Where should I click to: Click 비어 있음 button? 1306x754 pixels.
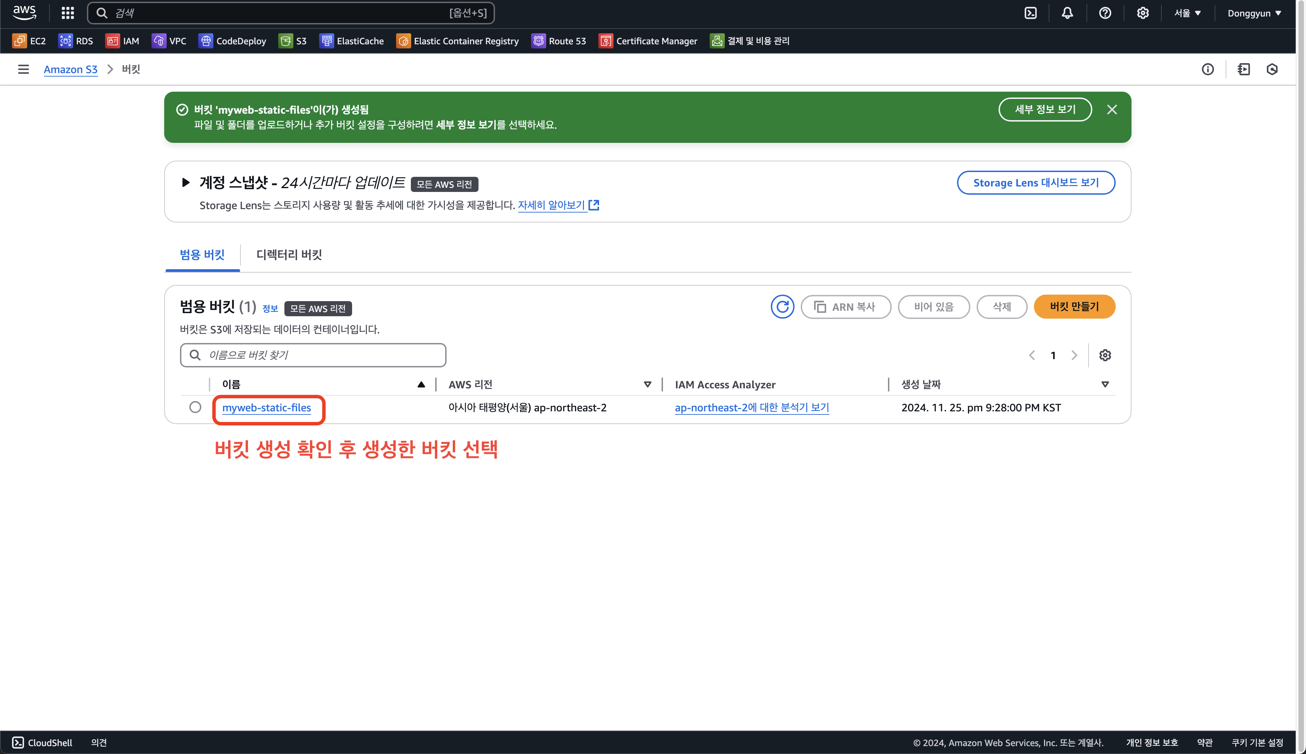coord(934,307)
